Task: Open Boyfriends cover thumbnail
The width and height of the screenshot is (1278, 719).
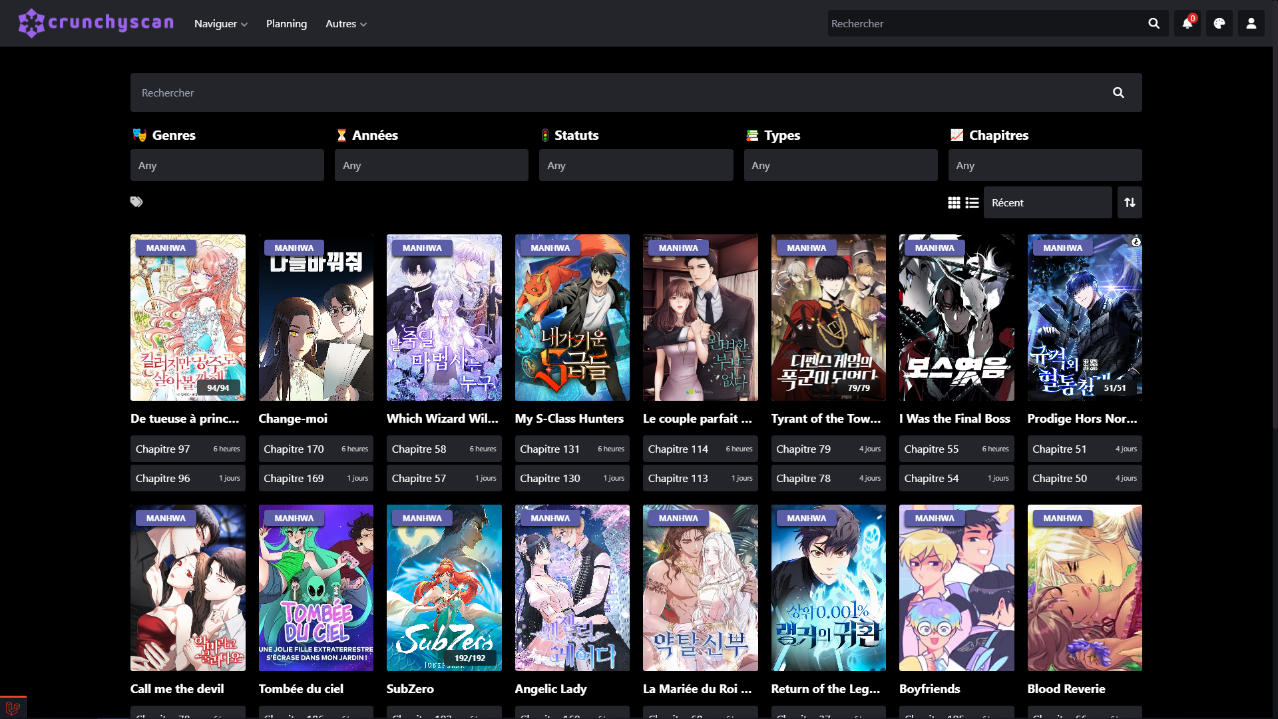Action: point(957,588)
